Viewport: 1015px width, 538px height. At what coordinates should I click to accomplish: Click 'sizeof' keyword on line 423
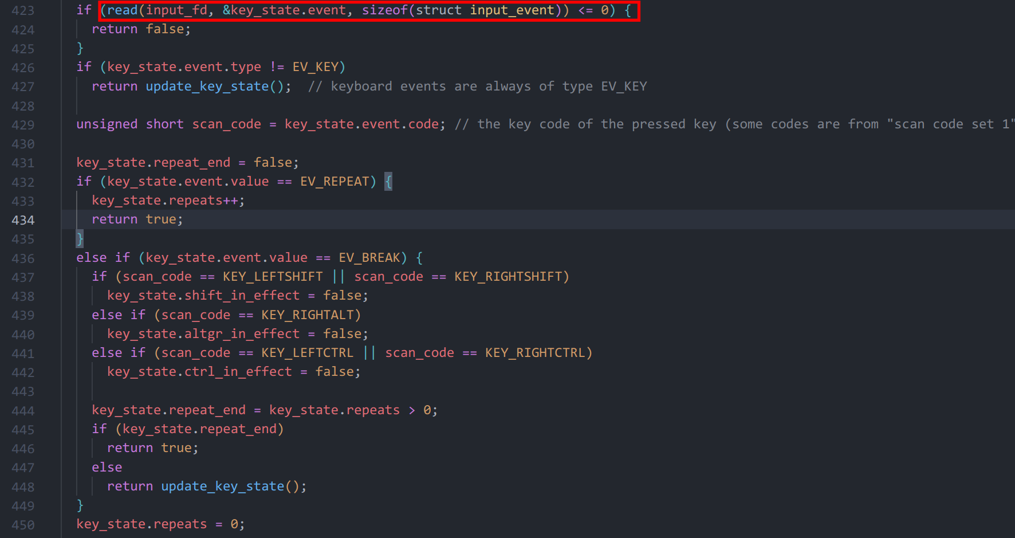[384, 10]
